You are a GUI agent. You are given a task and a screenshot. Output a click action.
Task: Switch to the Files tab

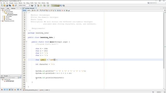(x=8, y=8)
